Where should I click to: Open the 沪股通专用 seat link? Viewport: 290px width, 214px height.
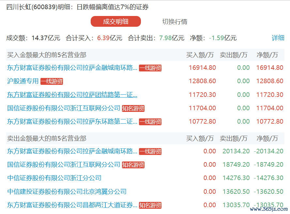point(23,81)
